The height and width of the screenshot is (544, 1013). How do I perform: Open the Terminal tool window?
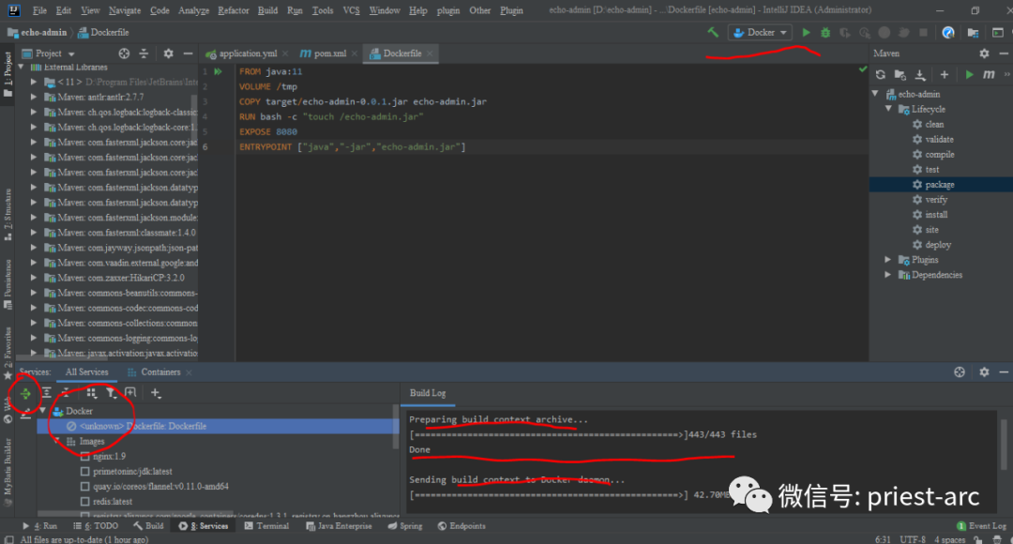pyautogui.click(x=266, y=526)
